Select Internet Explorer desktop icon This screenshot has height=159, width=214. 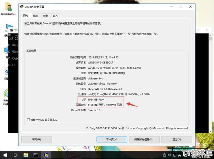pyautogui.click(x=6, y=97)
